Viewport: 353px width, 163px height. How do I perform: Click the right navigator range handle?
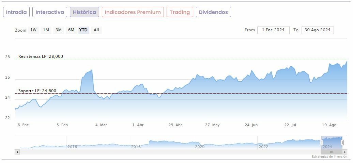pyautogui.click(x=342, y=143)
